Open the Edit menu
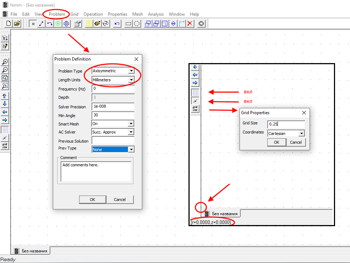 point(26,14)
